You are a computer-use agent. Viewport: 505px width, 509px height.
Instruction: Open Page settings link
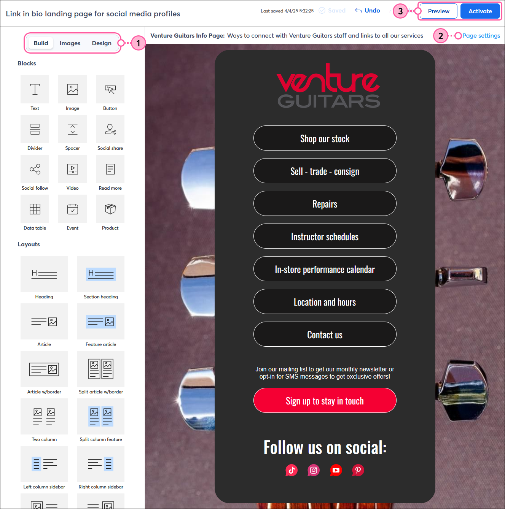[481, 36]
